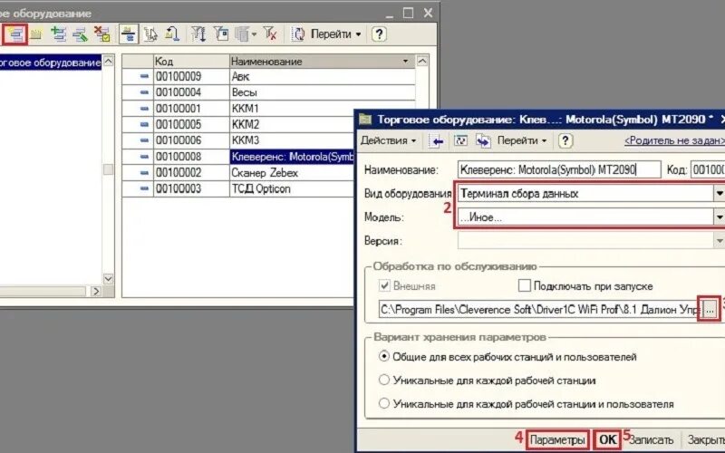725x453 pixels.
Task: Click into the Код input field
Action: pyautogui.click(x=708, y=169)
